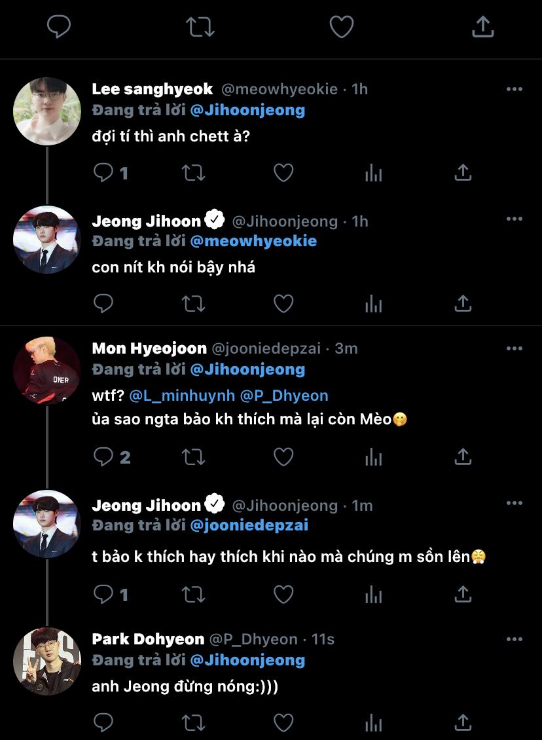Like Lee sanghyeok's reply tweet
The height and width of the screenshot is (740, 542).
coord(283,173)
